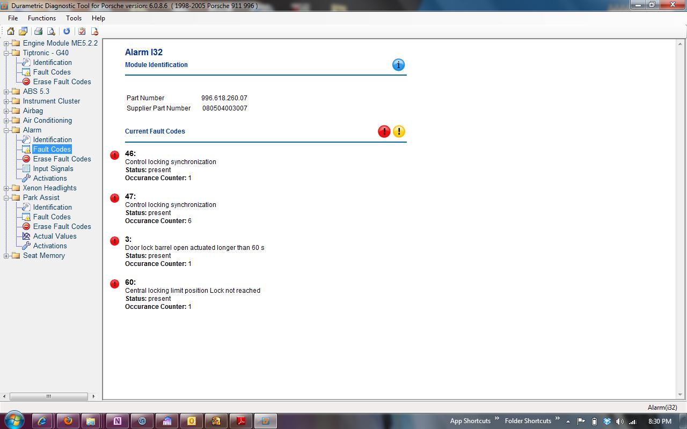Click the Home toolbar icon
Screen dimensions: 687x429
tap(11, 31)
